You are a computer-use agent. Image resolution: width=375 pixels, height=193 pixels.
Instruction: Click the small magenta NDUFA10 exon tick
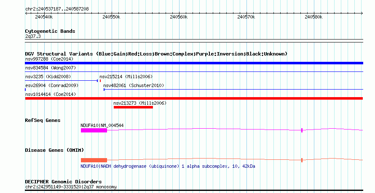[302, 130]
